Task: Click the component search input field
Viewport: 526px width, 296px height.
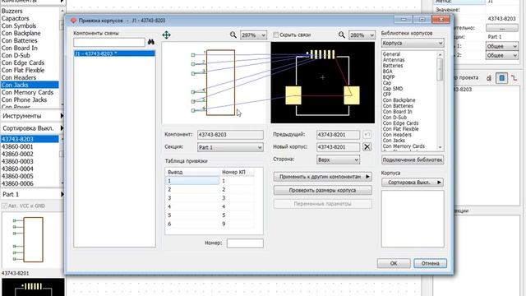Action: (x=109, y=42)
